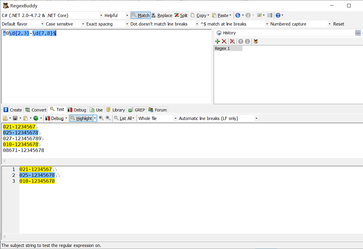Click the results pane horizontal scrollbar
The height and width of the screenshot is (249, 363).
pos(182,236)
